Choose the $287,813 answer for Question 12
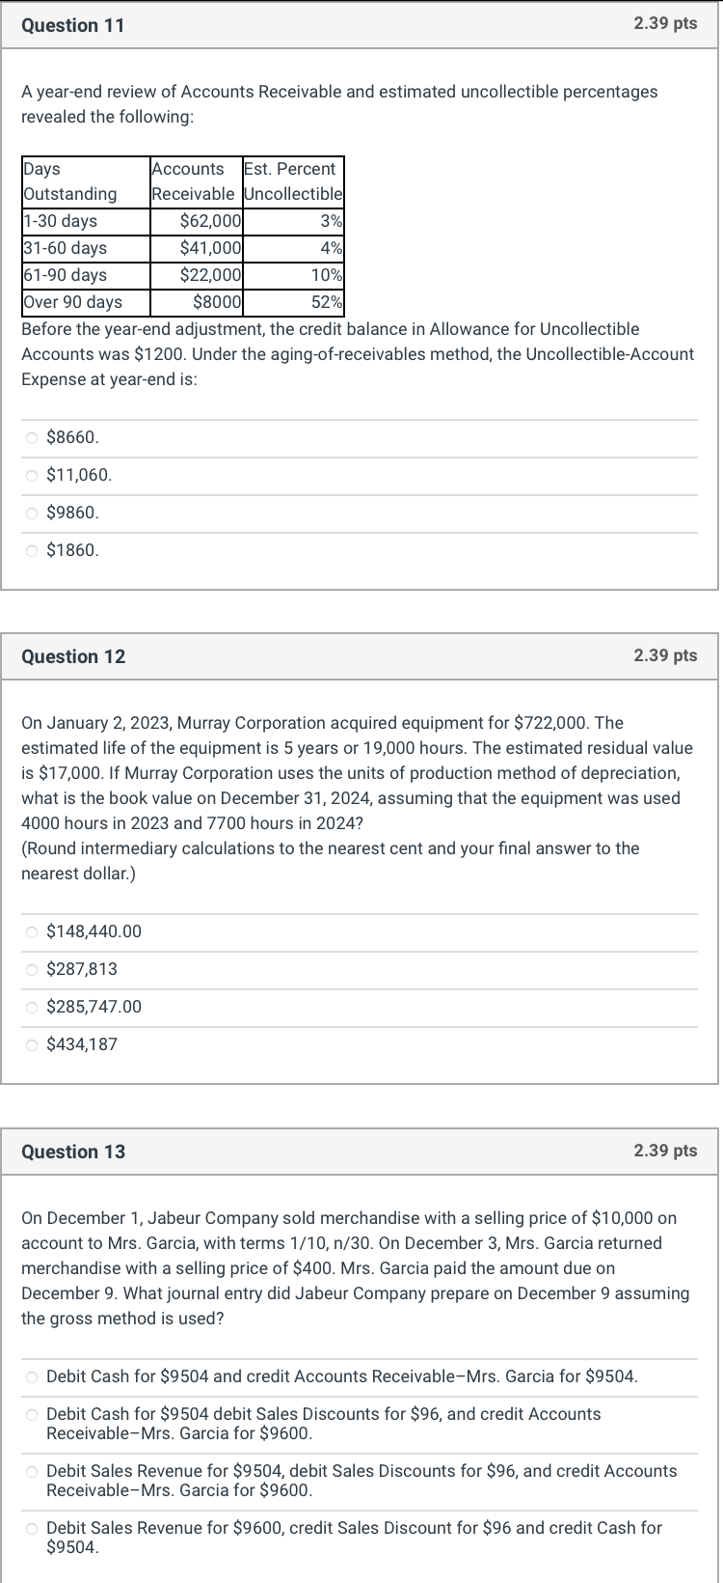This screenshot has height=1583, width=723. click(32, 969)
